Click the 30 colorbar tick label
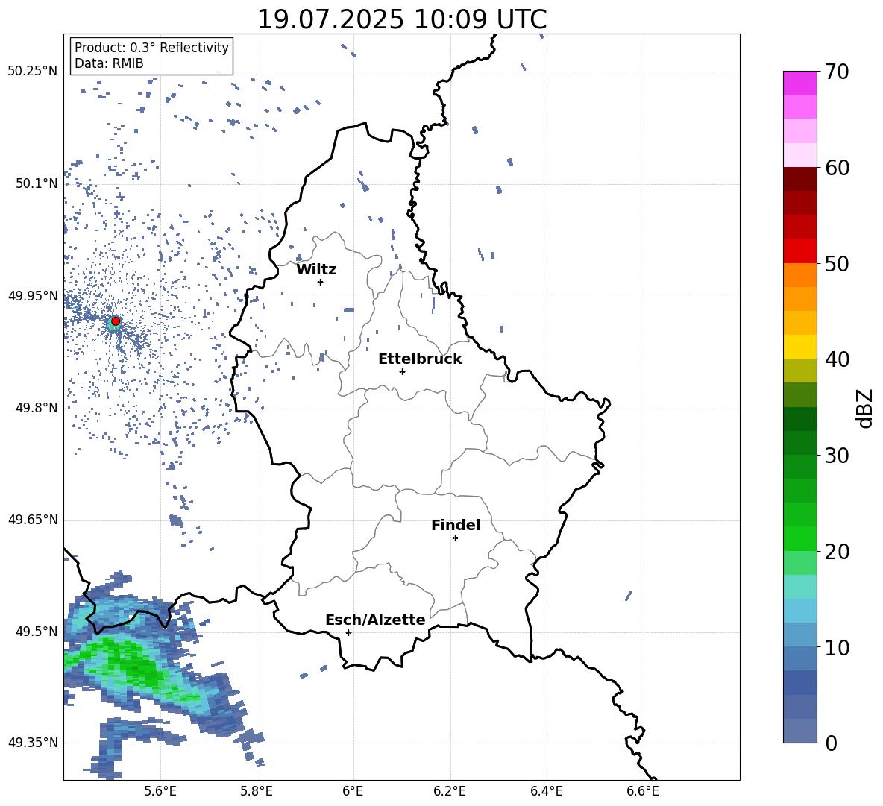The width and height of the screenshot is (883, 806). pos(837,456)
